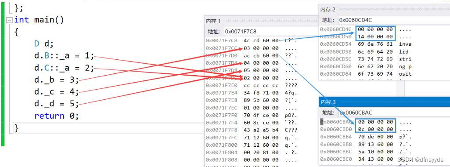
Task: Collapse the int main() code block
Action: 10,20
